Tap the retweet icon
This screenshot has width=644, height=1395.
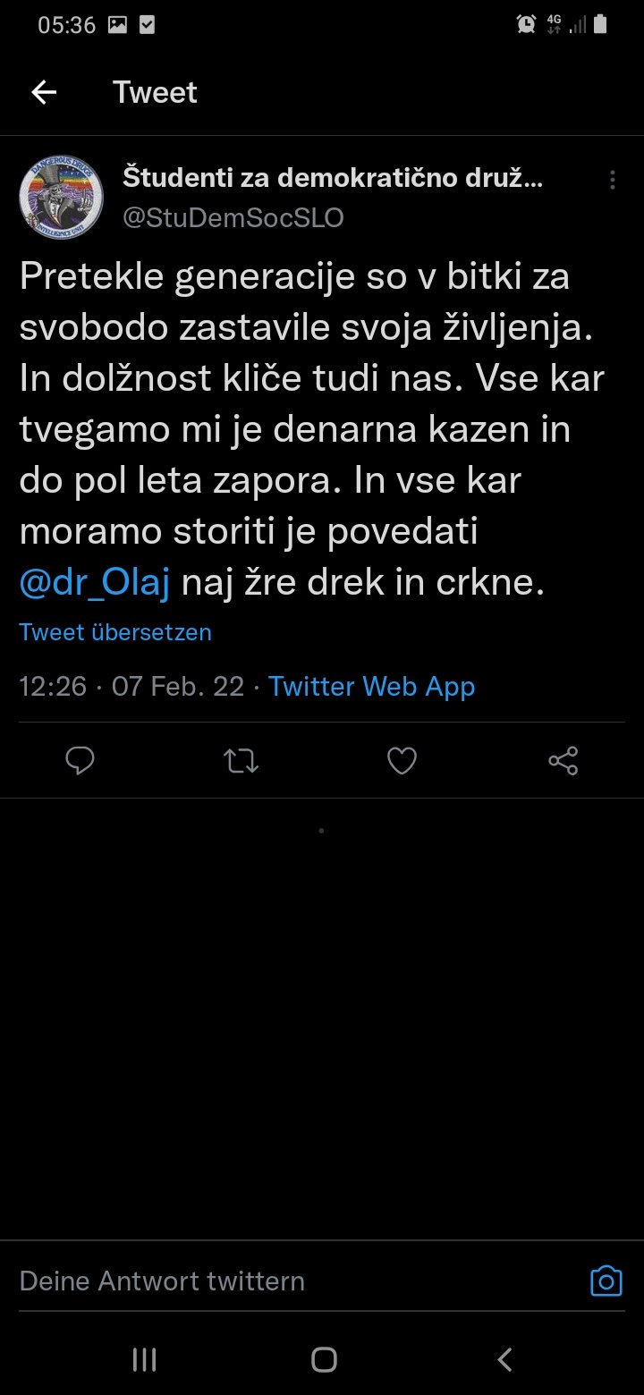tap(241, 761)
